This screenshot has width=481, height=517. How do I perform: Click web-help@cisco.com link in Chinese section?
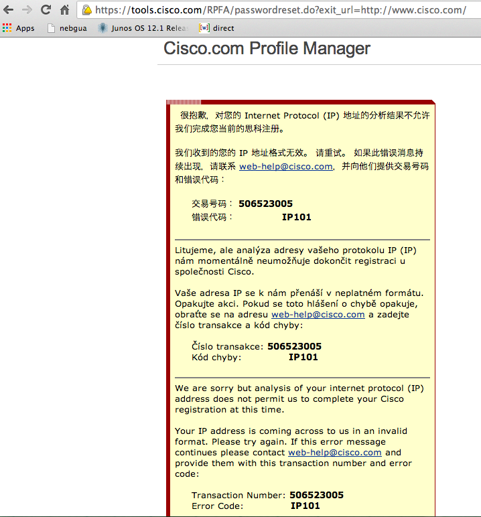[285, 167]
